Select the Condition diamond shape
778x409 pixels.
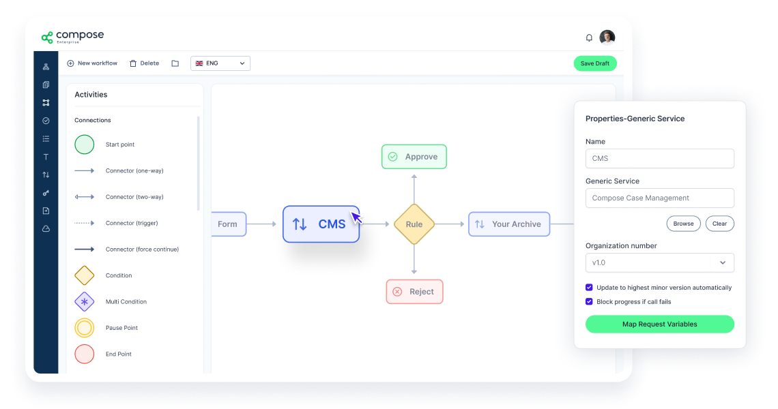click(x=85, y=275)
